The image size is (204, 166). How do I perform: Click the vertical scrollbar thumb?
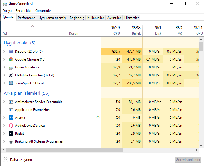point(201,46)
